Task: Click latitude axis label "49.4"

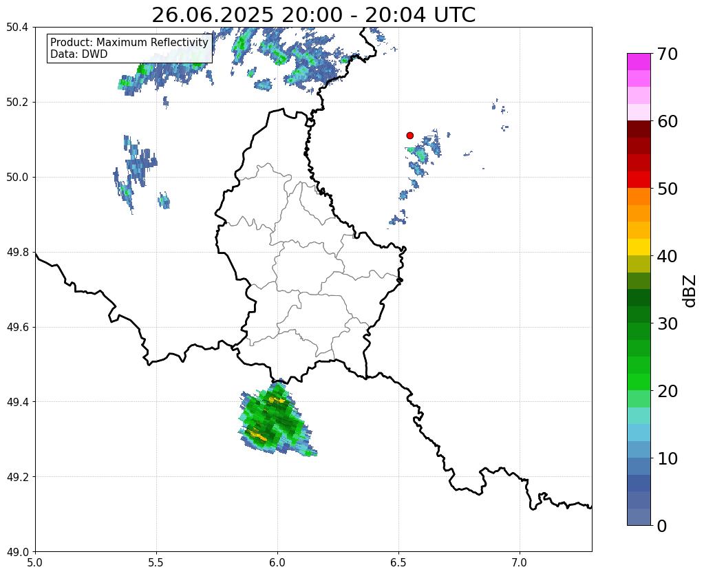Action: point(17,402)
